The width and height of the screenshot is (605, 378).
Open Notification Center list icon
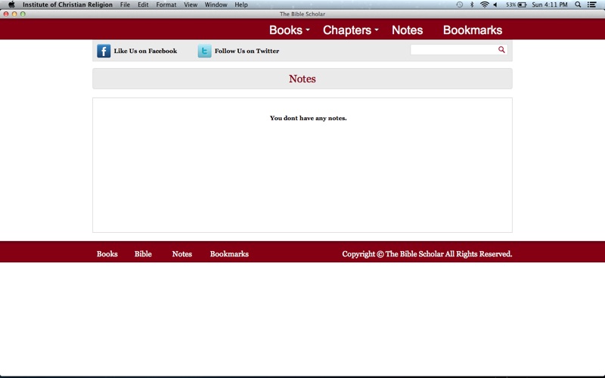click(x=591, y=5)
